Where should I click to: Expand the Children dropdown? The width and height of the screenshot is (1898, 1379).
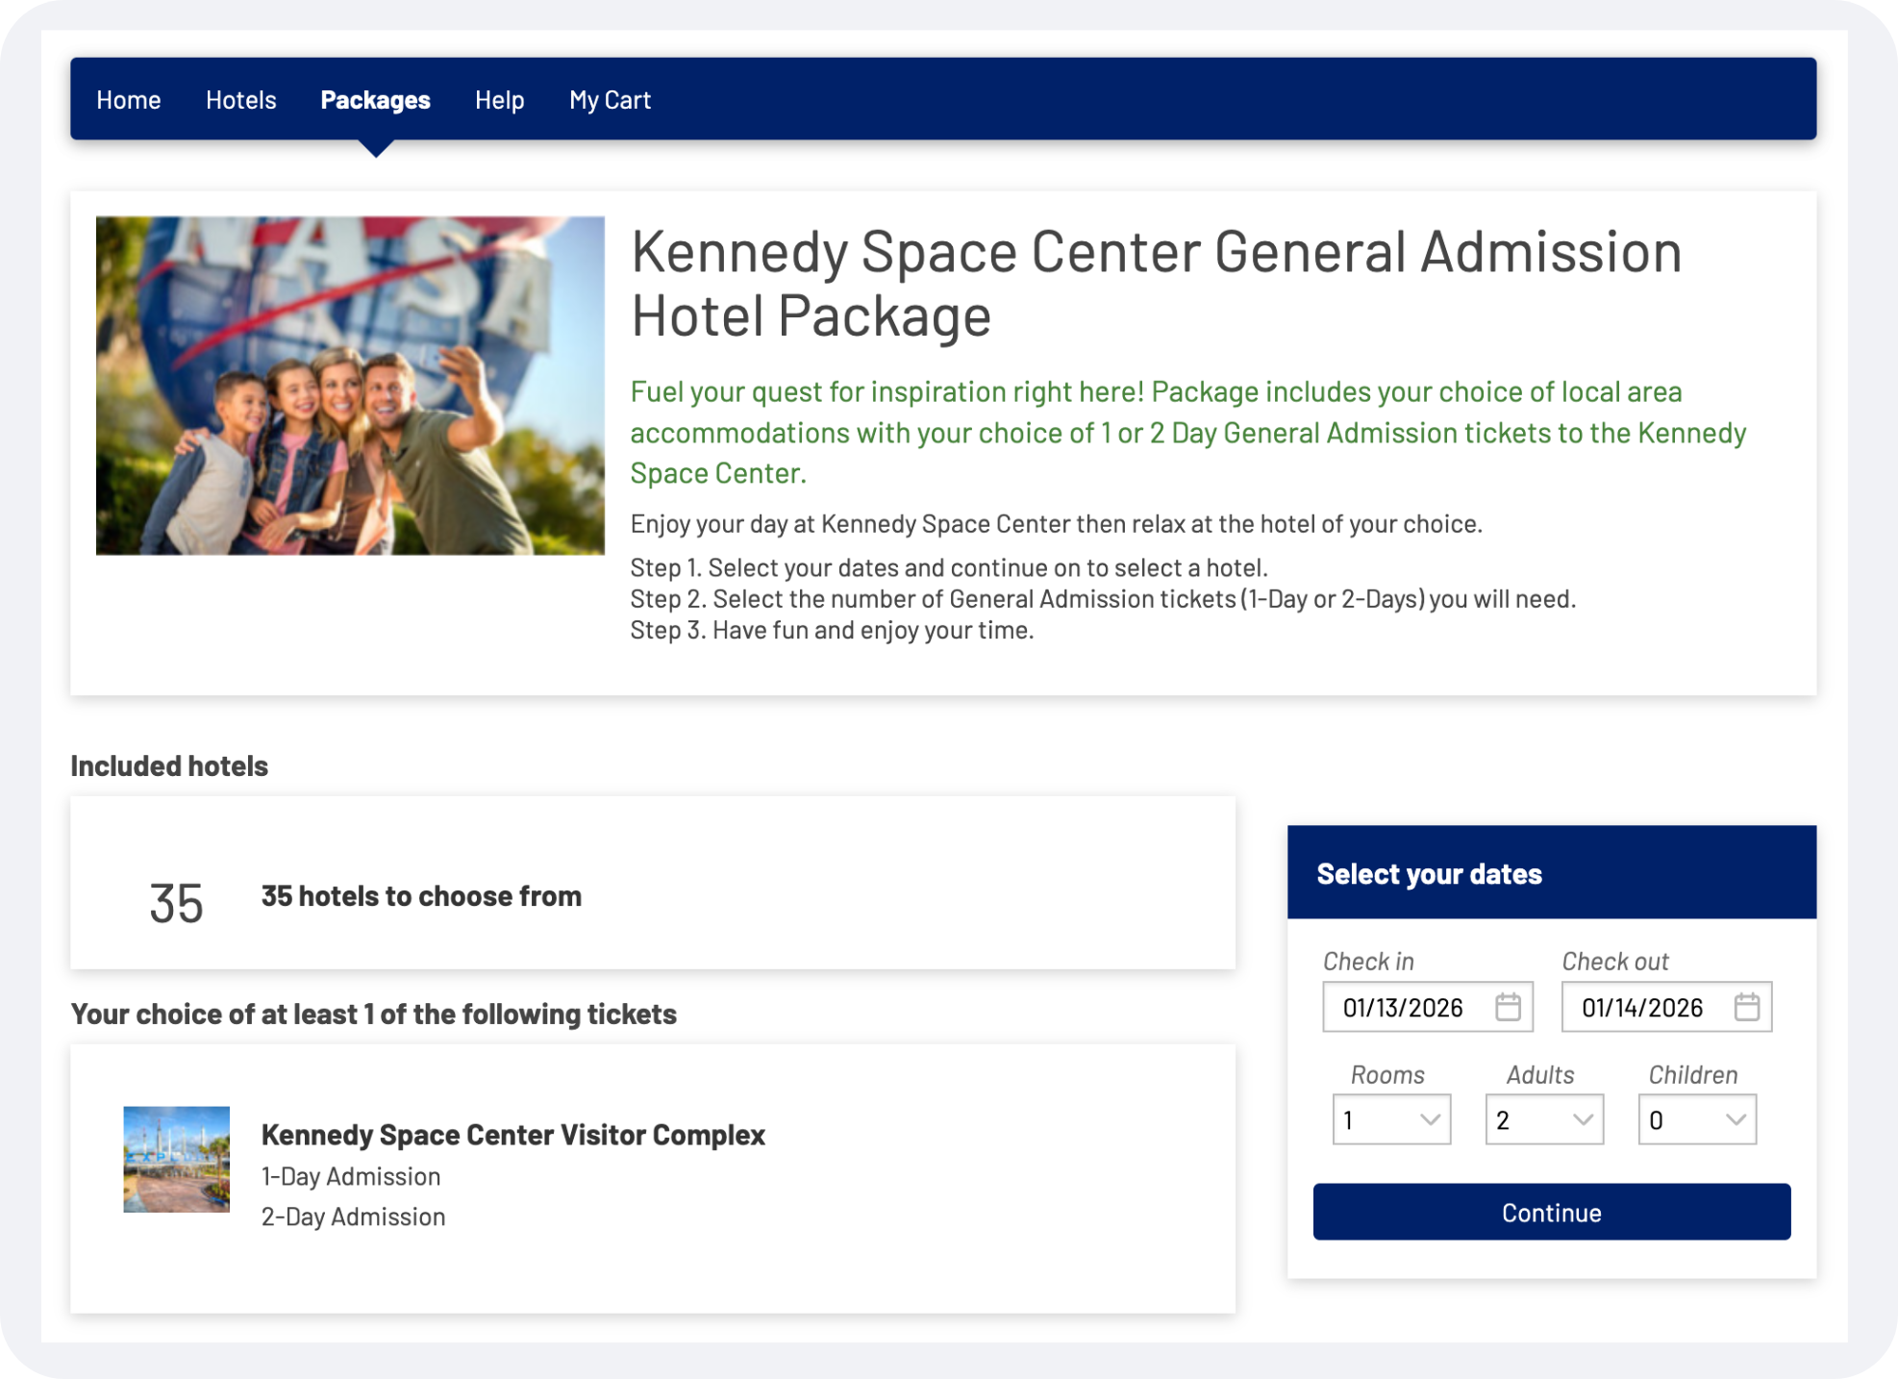coord(1697,1119)
